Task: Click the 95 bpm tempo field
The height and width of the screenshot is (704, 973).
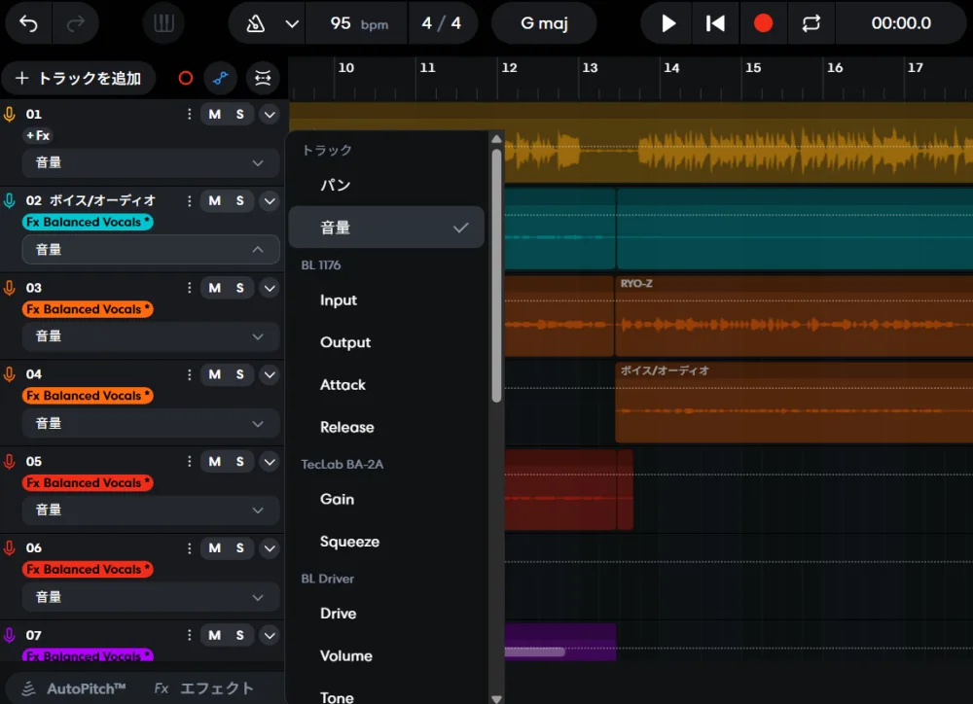Action: pyautogui.click(x=358, y=23)
